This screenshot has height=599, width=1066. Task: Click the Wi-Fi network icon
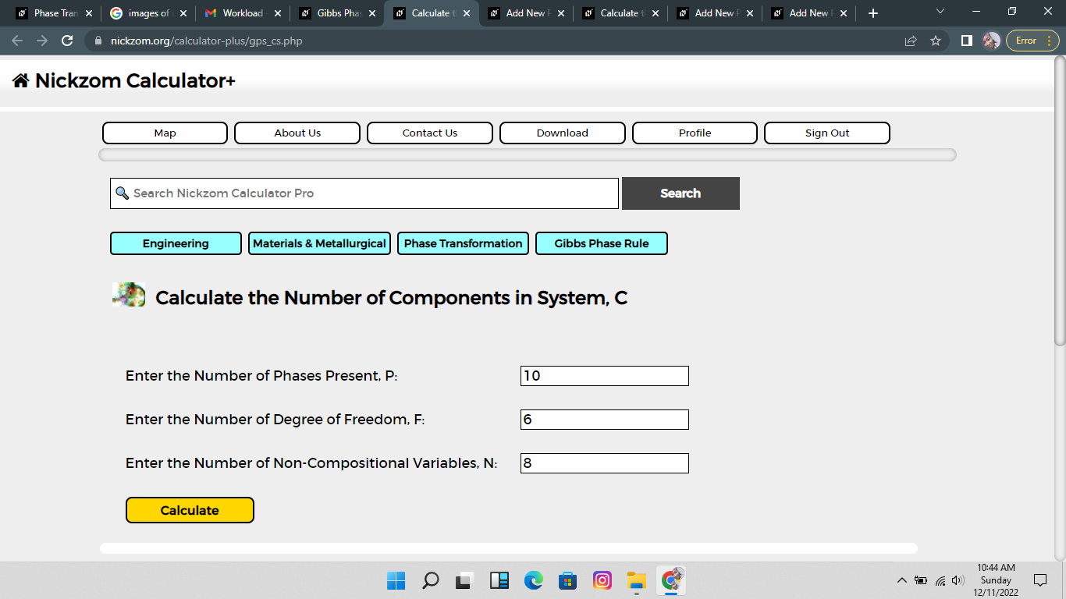point(940,580)
